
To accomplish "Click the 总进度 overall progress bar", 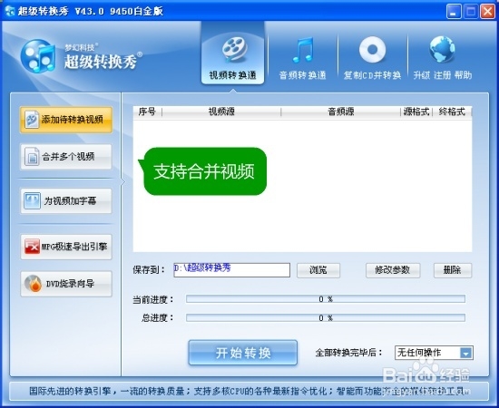I will tap(326, 317).
